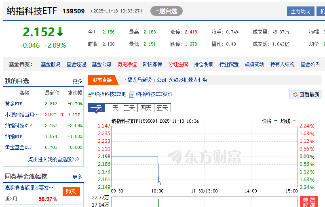325x207 pixels.
Task: Open 持有人结构 link
Action: click(x=282, y=65)
